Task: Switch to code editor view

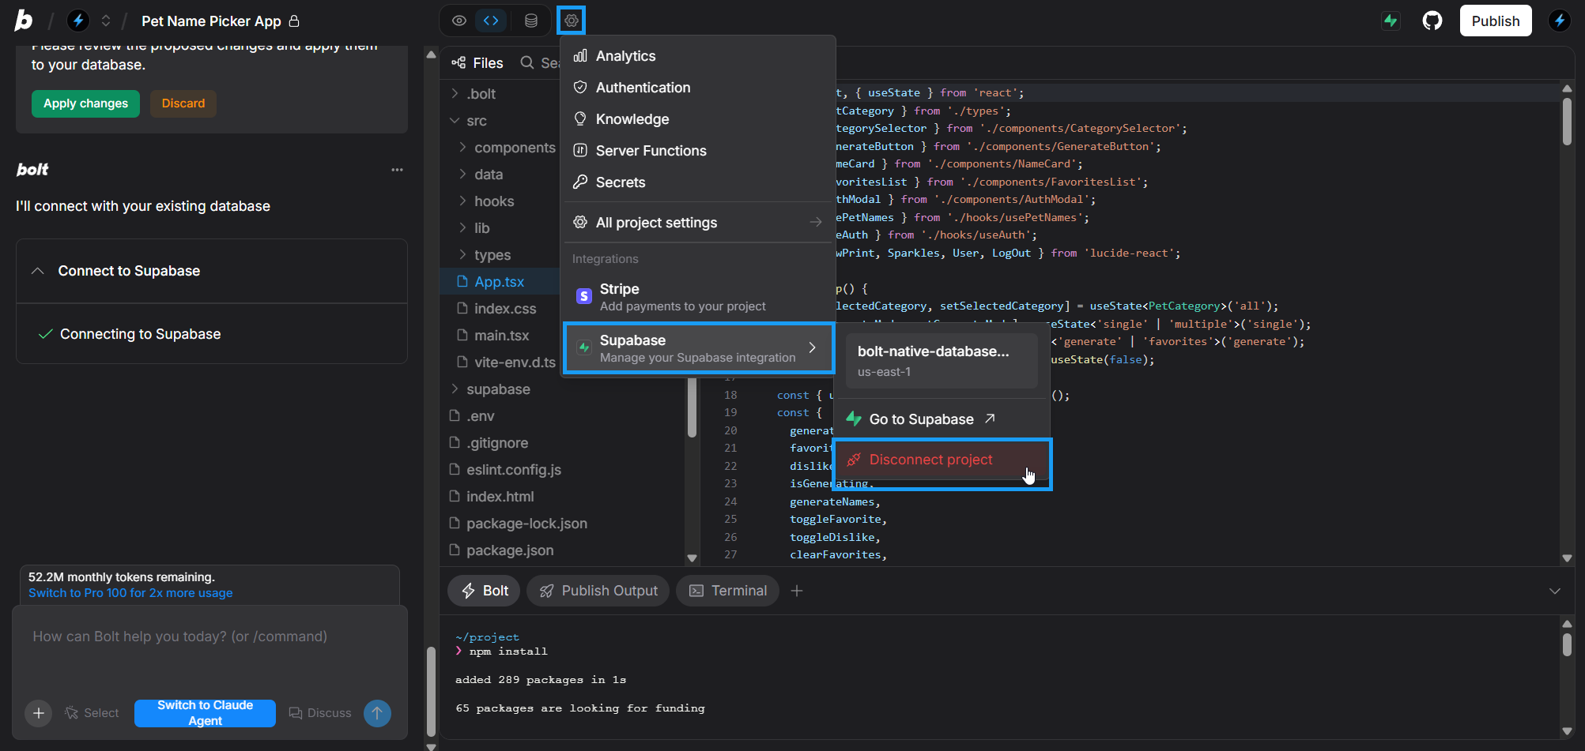Action: tap(491, 21)
